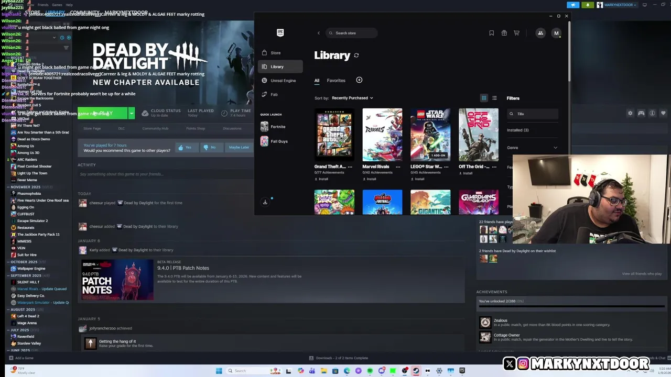671x377 pixels.
Task: Open LEGO Star Wars cover thumbnail
Action: tap(430, 135)
